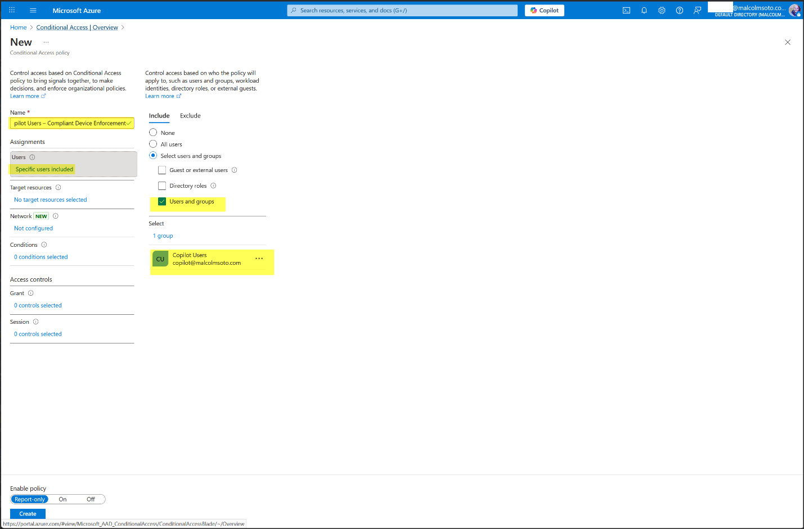Select the All users radio button
Viewport: 804px width, 529px height.
(x=153, y=144)
